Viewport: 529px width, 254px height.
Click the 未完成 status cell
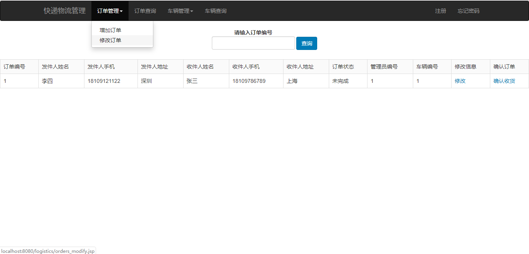point(348,81)
